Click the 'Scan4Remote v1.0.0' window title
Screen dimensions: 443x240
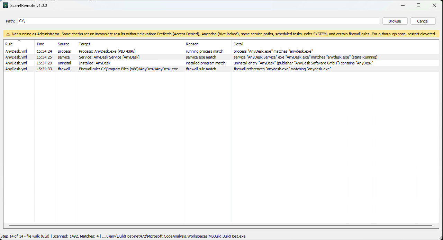click(x=29, y=6)
